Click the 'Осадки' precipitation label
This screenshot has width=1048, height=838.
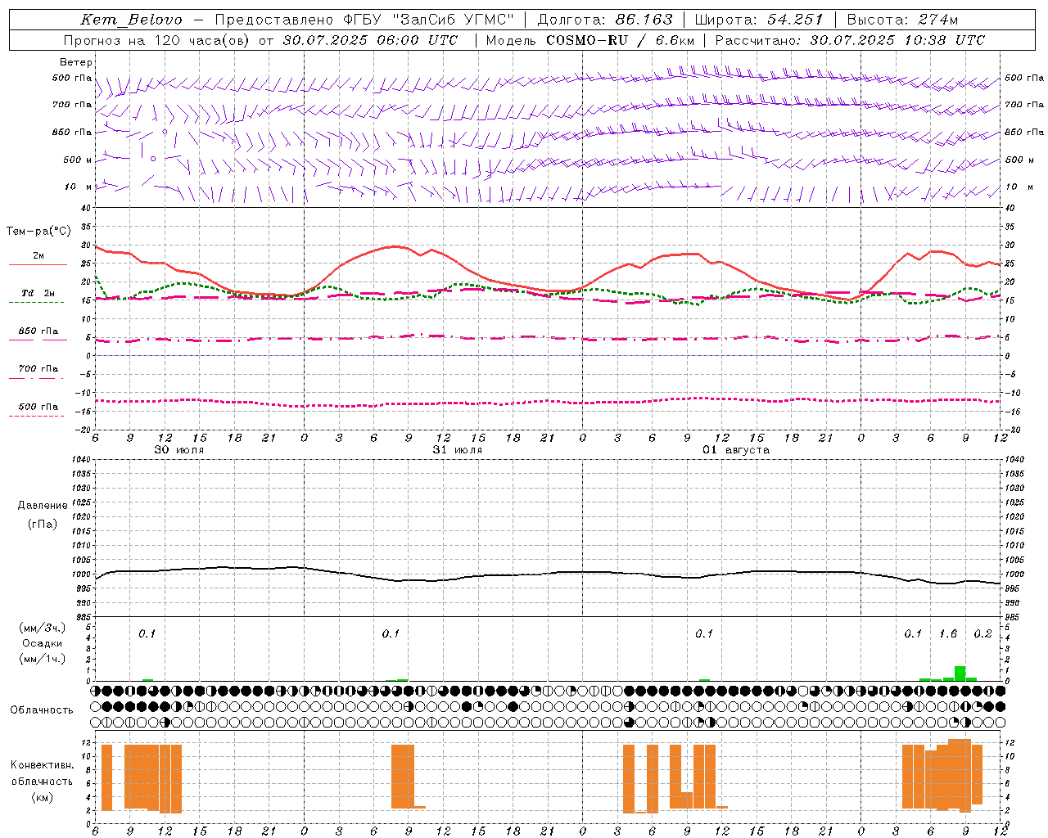click(x=43, y=643)
